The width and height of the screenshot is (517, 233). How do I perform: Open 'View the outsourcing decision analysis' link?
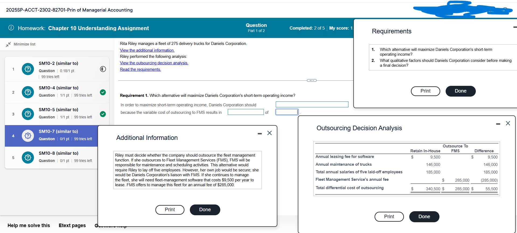click(x=154, y=63)
